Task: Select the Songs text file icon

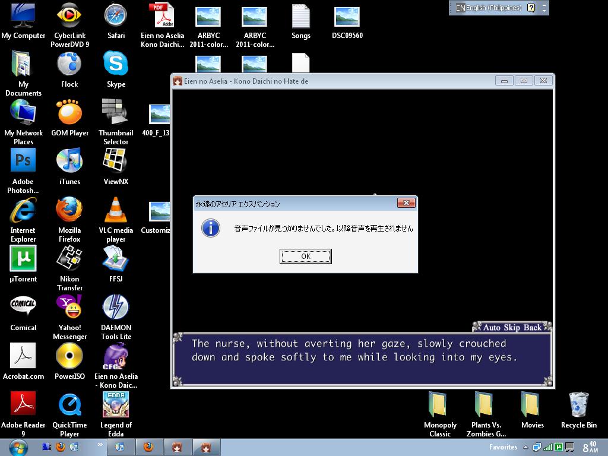Action: tap(301, 21)
